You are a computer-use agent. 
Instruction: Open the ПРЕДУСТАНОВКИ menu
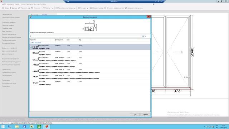point(27,4)
